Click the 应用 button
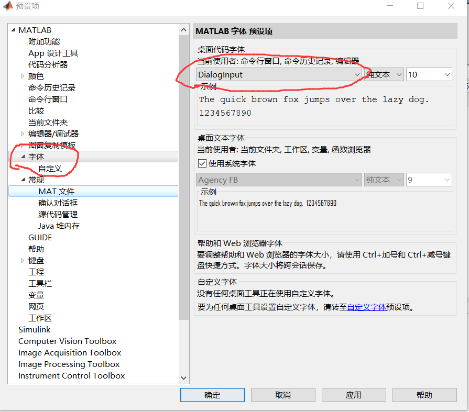469x412 pixels. click(354, 395)
